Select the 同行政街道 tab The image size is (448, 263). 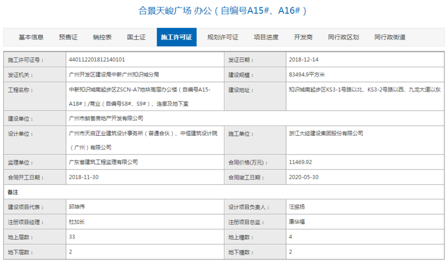(390, 37)
